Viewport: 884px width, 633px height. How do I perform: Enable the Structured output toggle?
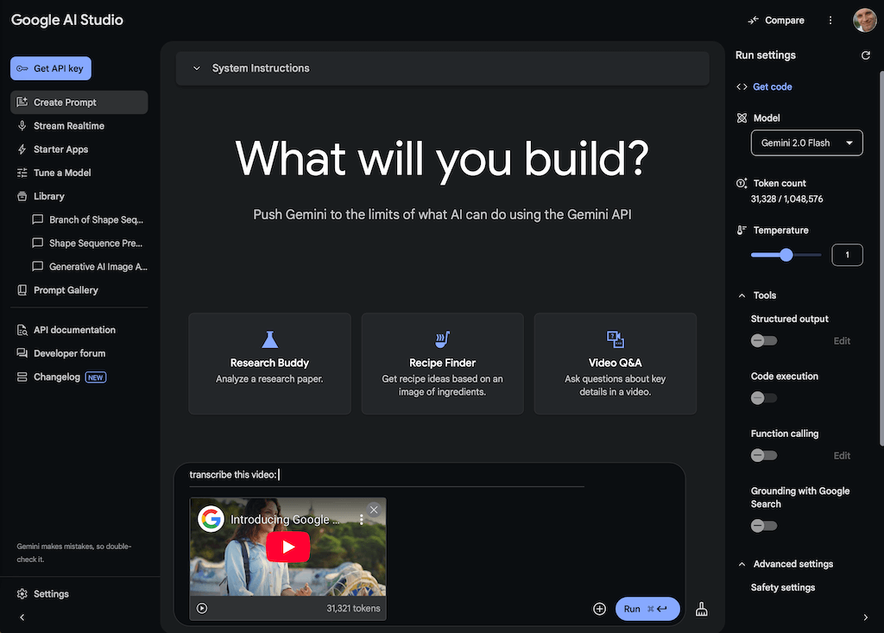(x=763, y=341)
